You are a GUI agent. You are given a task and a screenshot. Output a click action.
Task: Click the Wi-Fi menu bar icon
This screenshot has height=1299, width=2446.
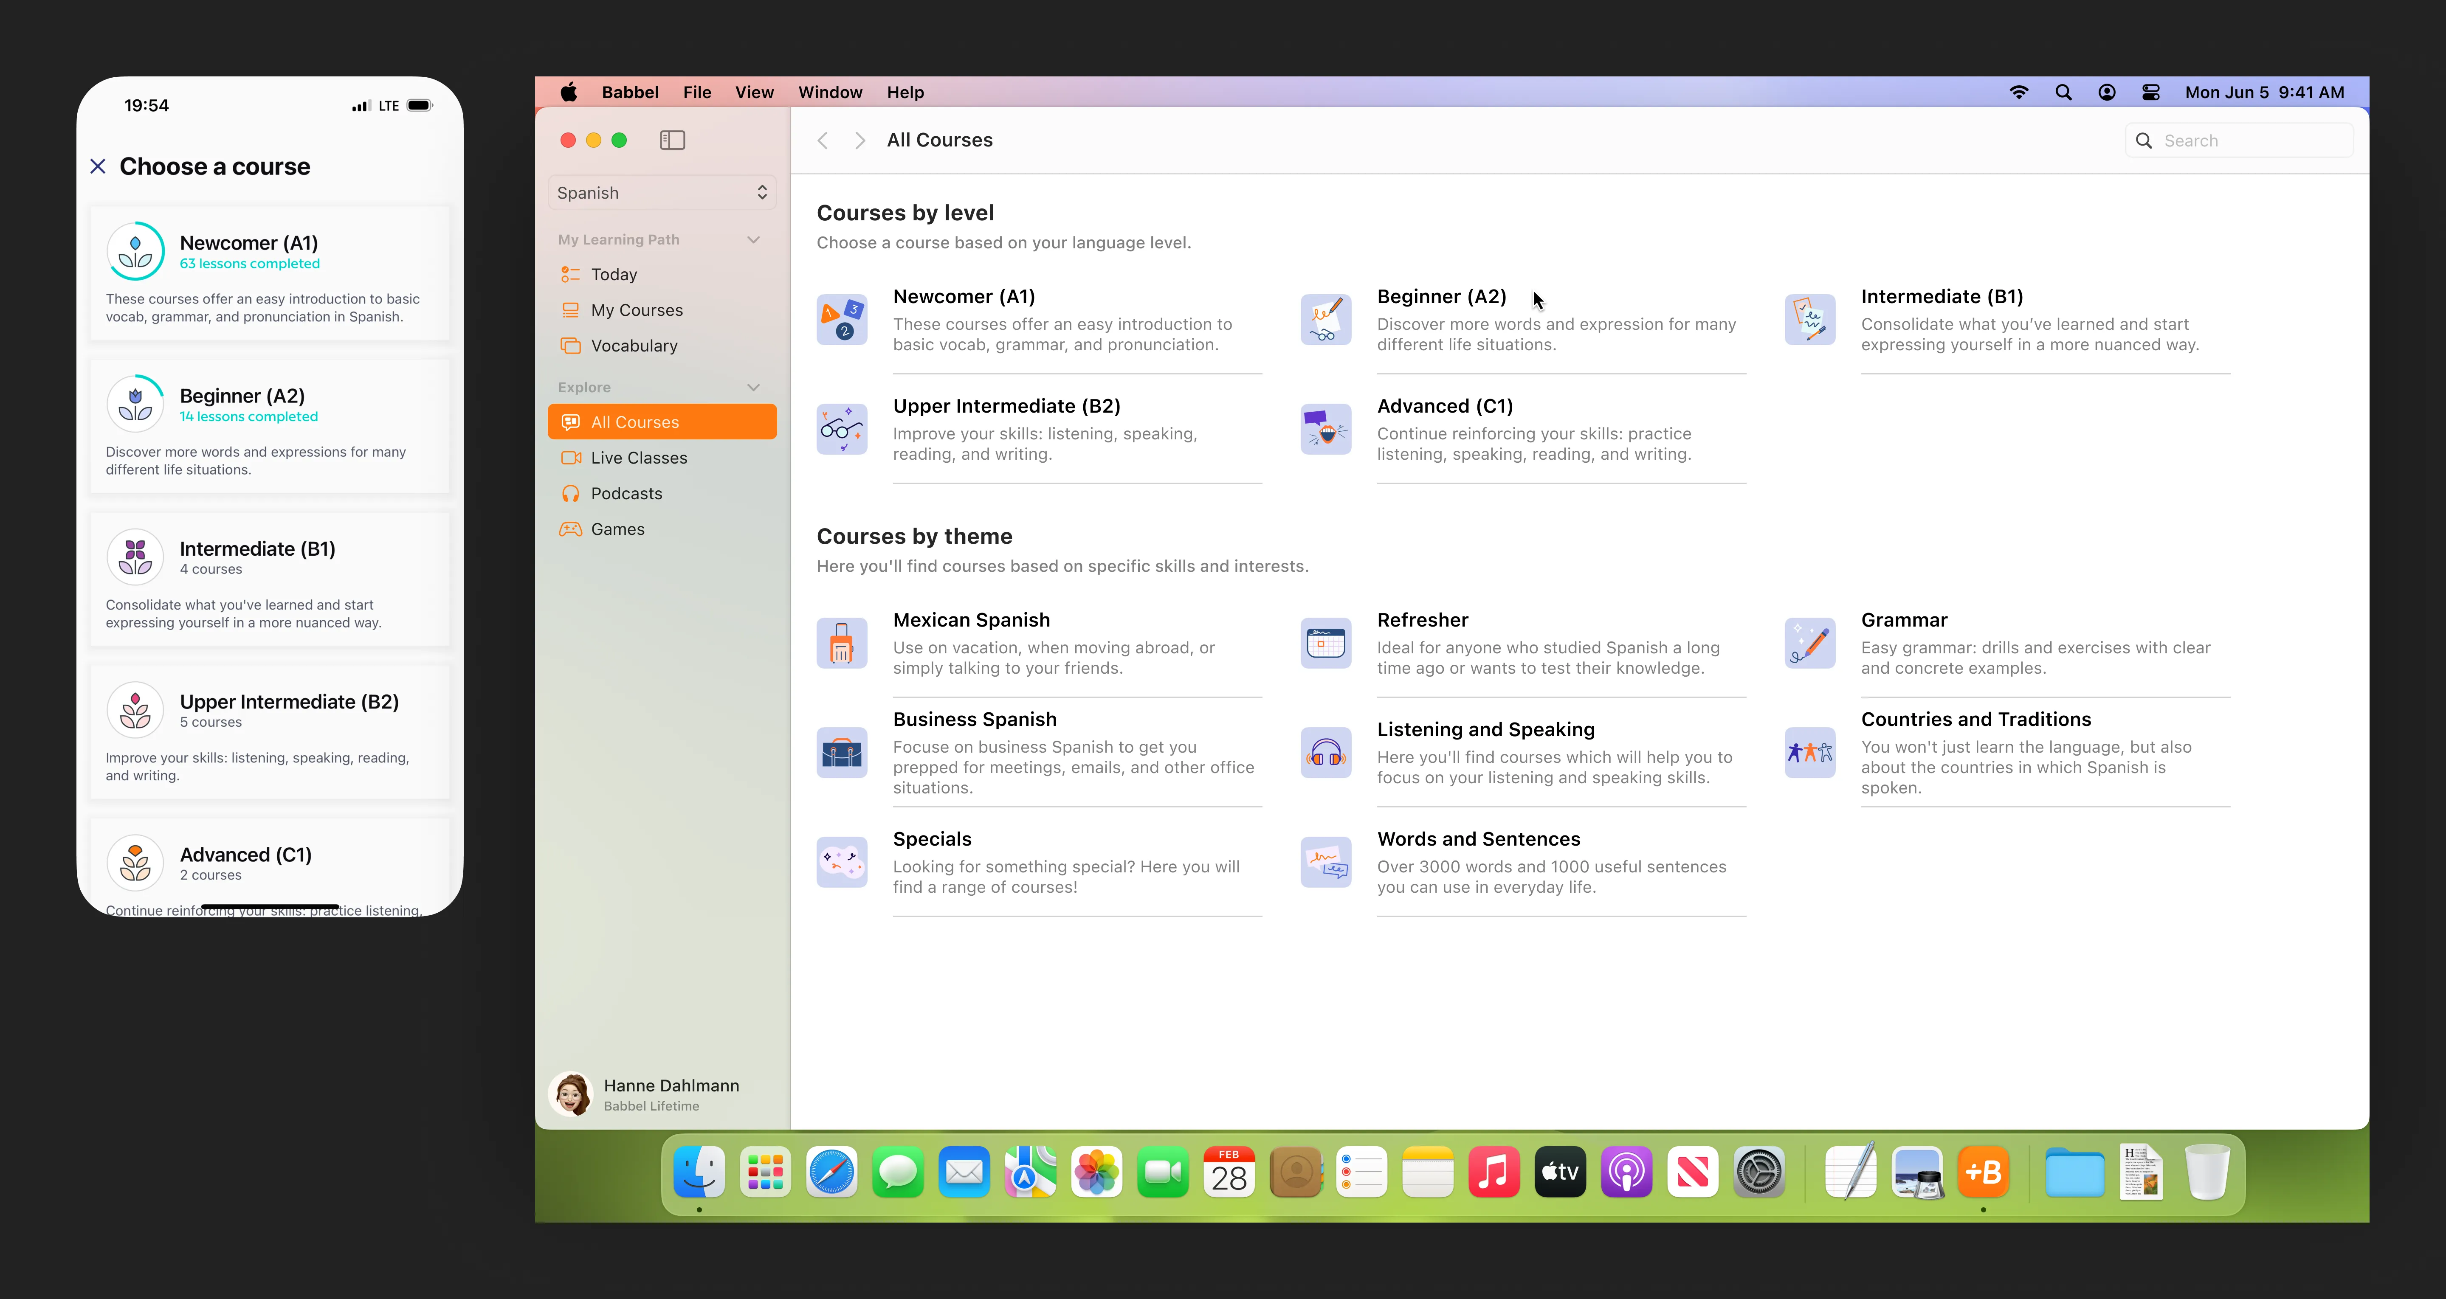pyautogui.click(x=2019, y=92)
